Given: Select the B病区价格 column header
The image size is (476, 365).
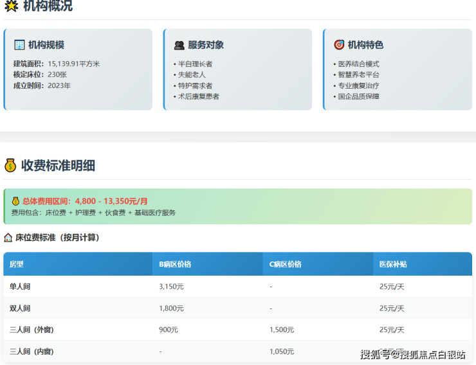Looking at the screenshot, I should [x=175, y=264].
